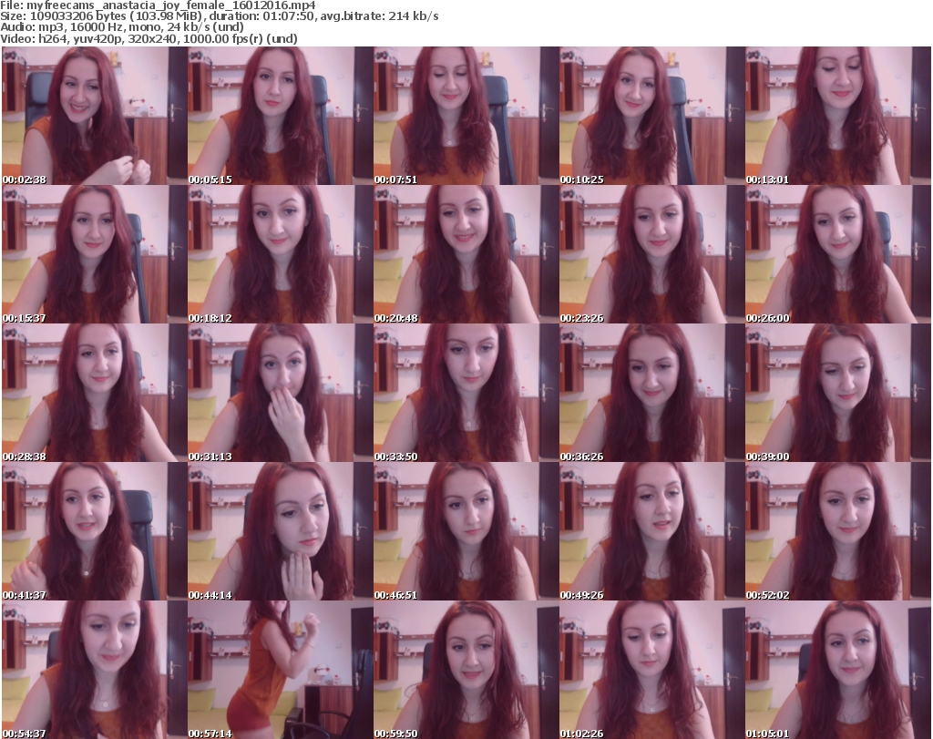
Task: Click the frame timestamped 00:15:37
Action: [x=95, y=254]
